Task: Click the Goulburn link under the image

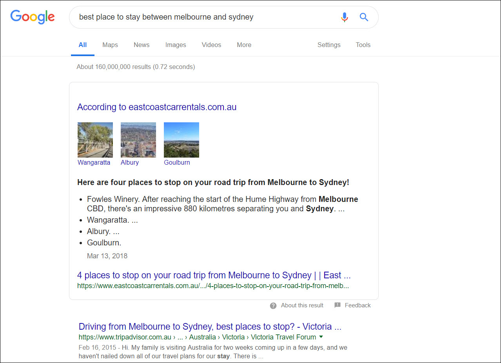Action: tap(177, 162)
